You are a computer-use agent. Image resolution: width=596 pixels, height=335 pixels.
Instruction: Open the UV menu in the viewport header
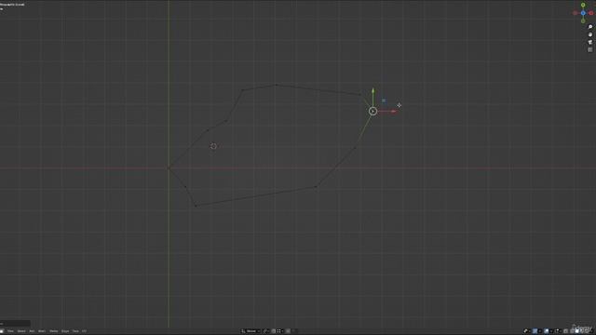point(84,331)
